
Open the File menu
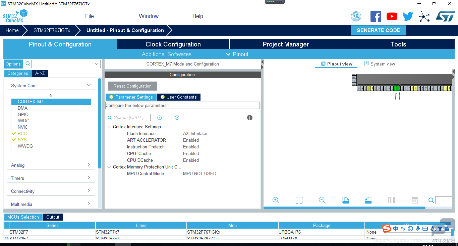coord(90,16)
